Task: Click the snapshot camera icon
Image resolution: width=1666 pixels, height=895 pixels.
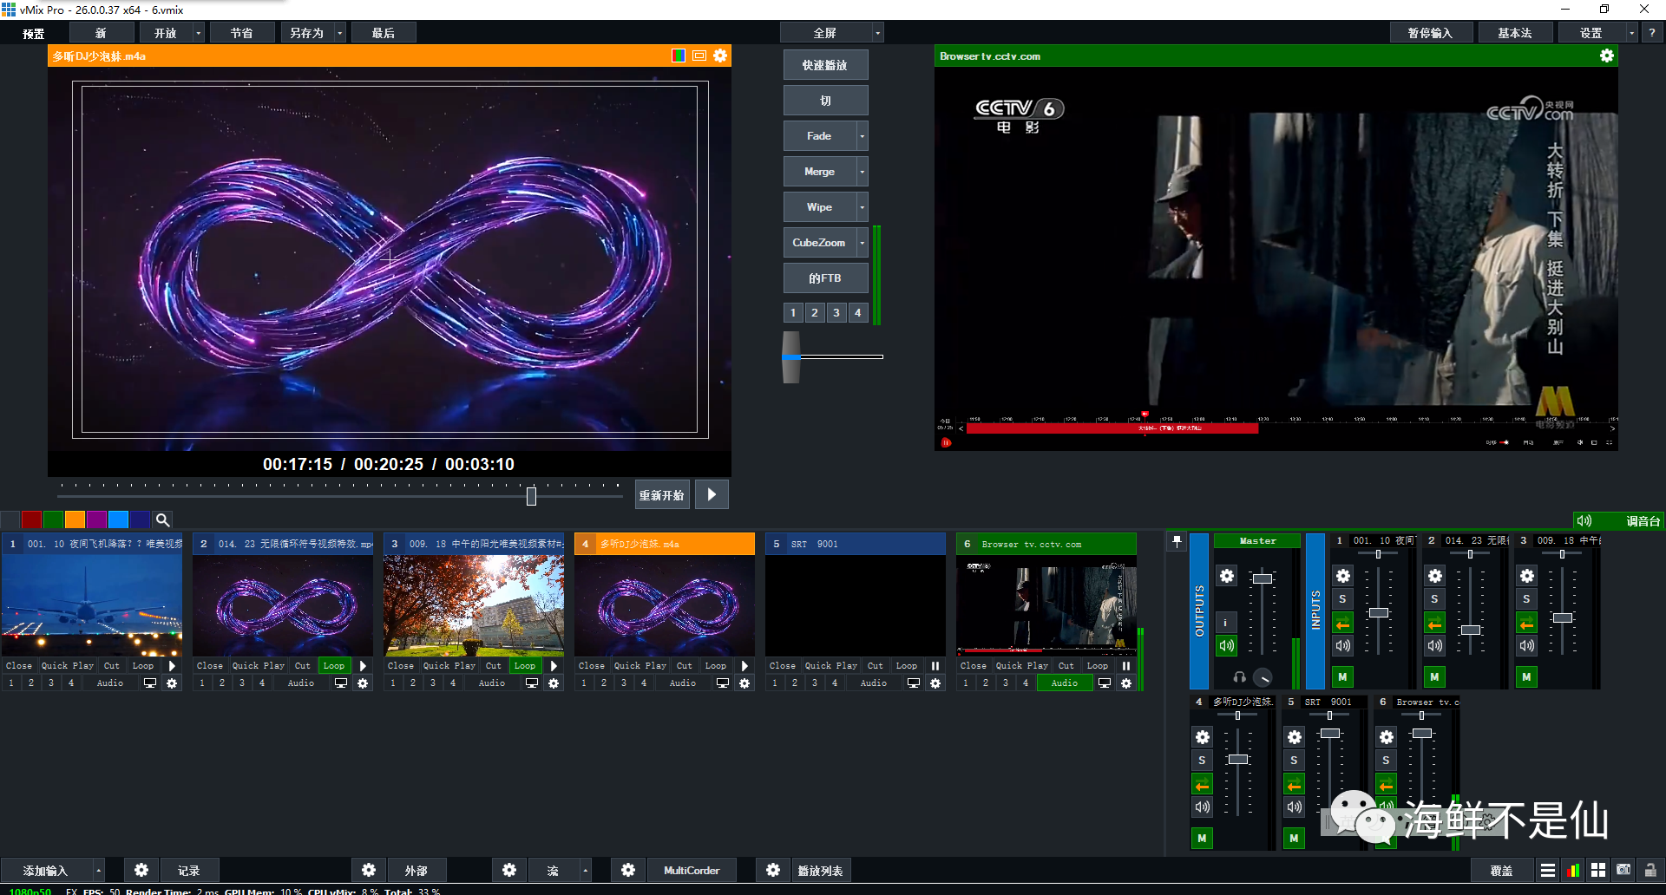Action: click(1623, 870)
